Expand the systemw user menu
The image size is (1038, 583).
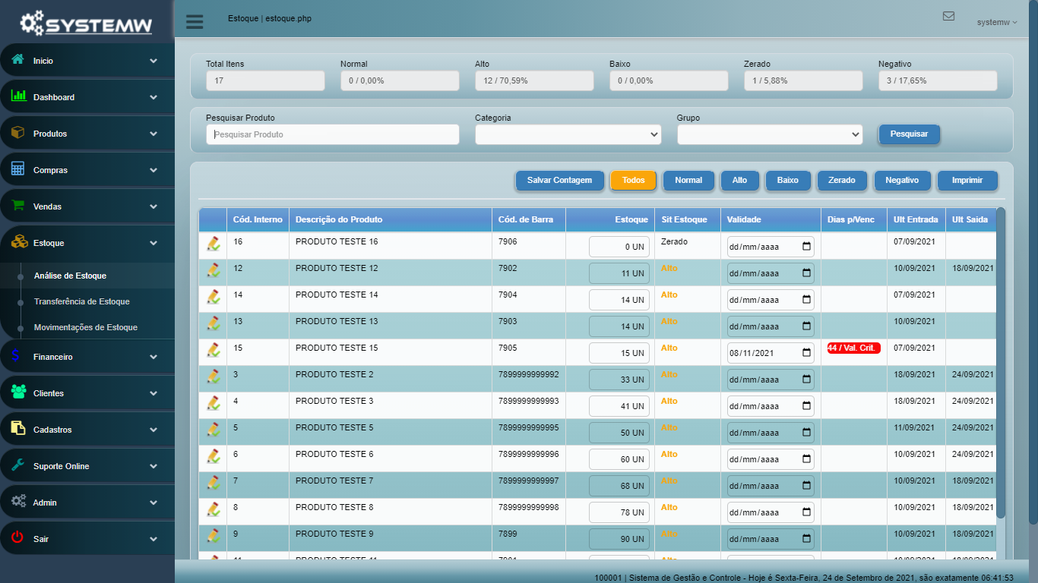click(996, 23)
